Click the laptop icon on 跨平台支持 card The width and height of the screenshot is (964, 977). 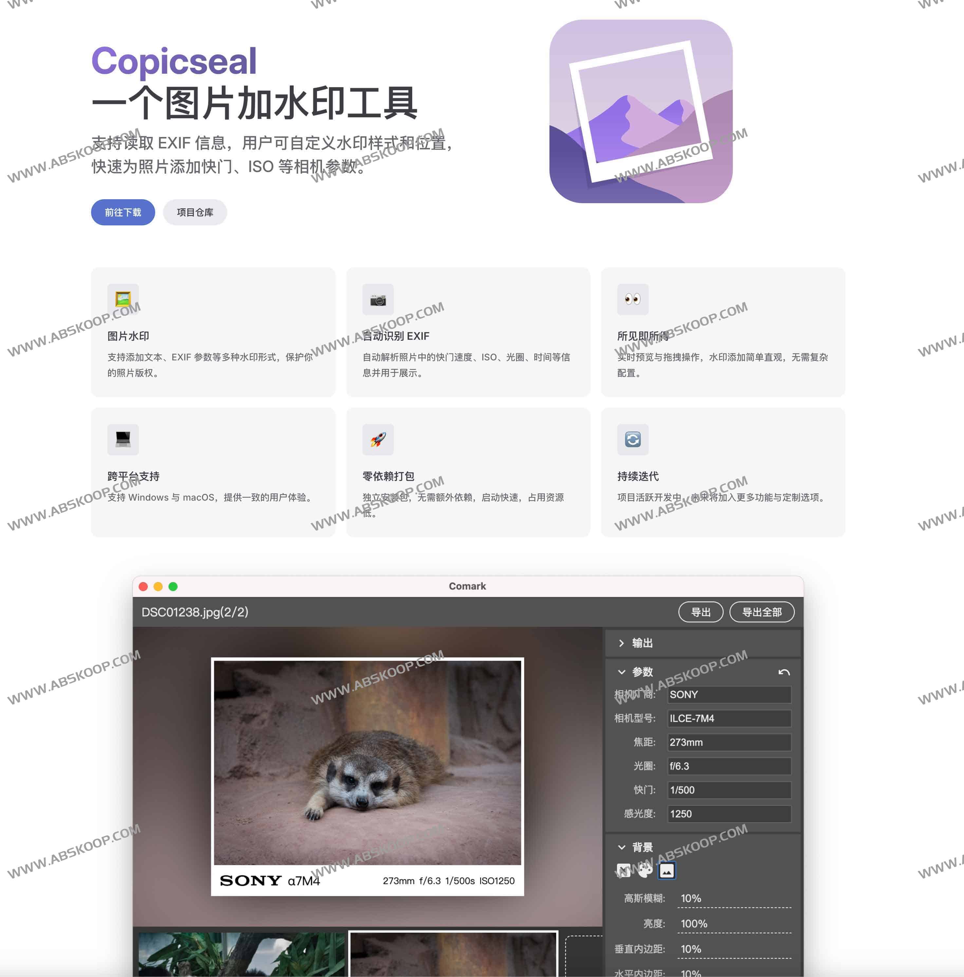pyautogui.click(x=123, y=439)
